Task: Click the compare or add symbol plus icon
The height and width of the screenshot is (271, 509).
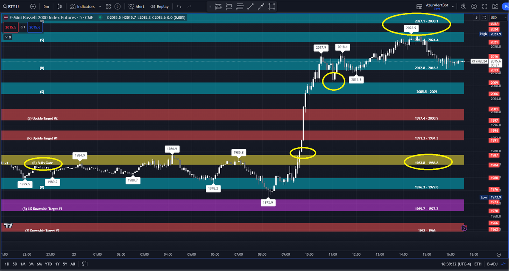Action: pos(33,6)
